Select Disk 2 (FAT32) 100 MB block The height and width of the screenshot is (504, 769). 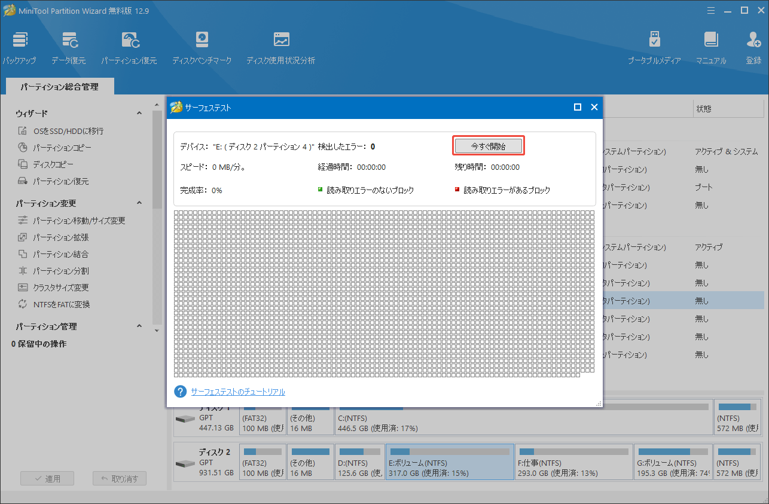pos(262,462)
